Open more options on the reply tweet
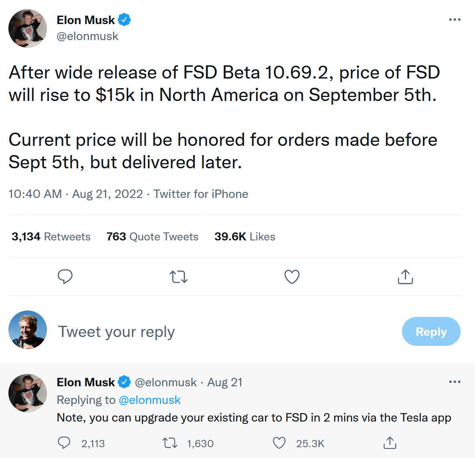This screenshot has height=458, width=475. [x=455, y=382]
